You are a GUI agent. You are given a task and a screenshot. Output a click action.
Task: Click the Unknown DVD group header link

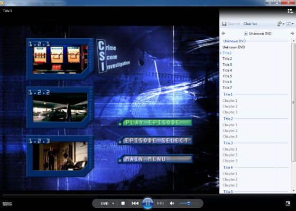click(235, 41)
